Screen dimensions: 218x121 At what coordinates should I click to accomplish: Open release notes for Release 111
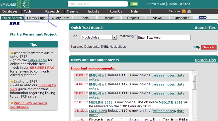click(164, 93)
